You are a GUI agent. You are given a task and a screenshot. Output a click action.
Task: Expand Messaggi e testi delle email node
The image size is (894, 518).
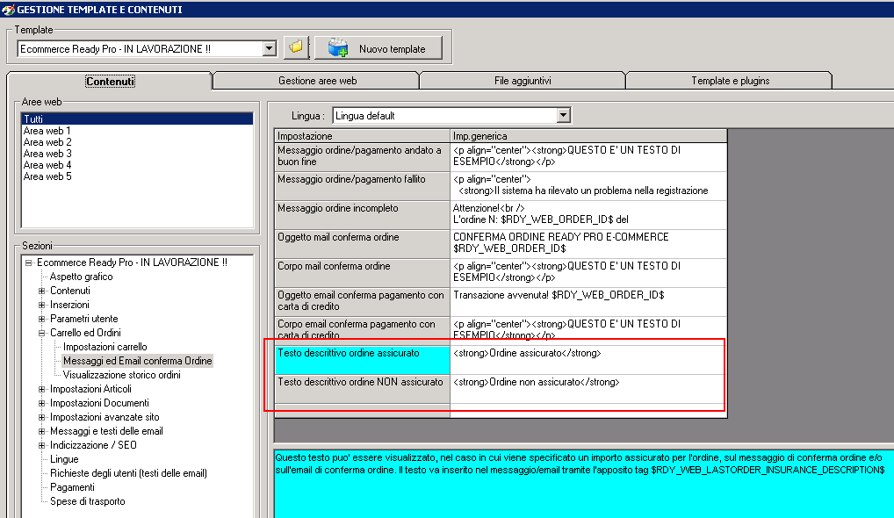tap(41, 431)
